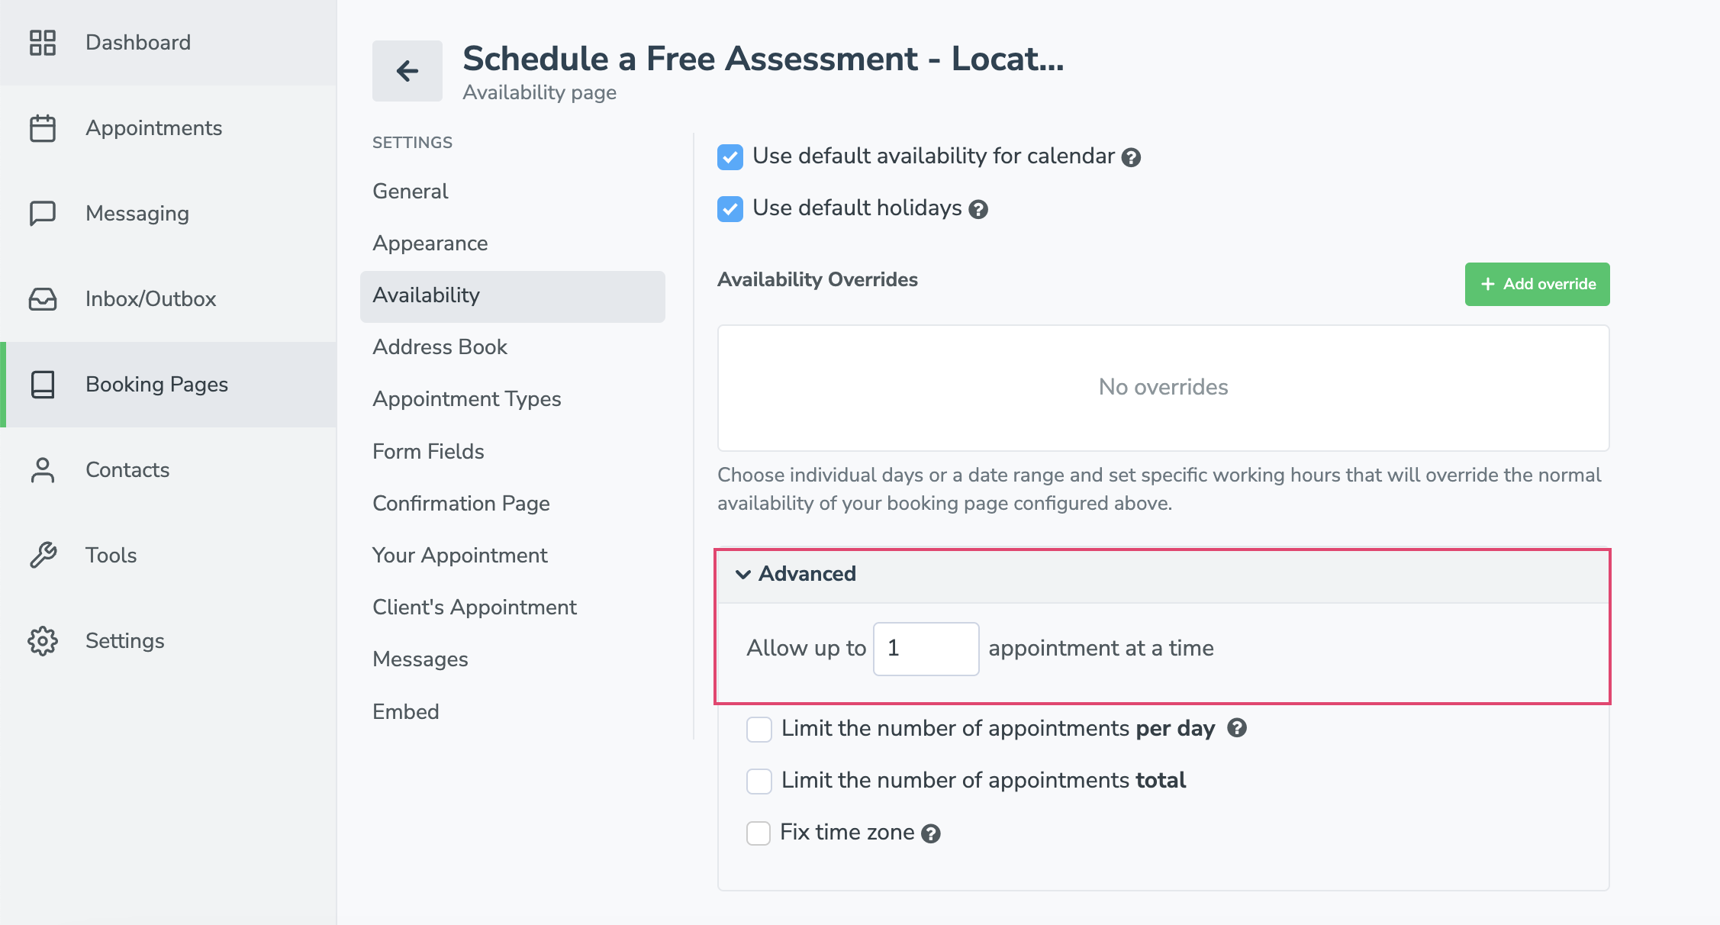
Task: Click the Settings gear icon
Action: 43,641
